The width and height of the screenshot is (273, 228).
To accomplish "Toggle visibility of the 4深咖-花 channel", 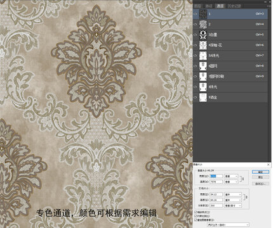I will tap(195, 45).
